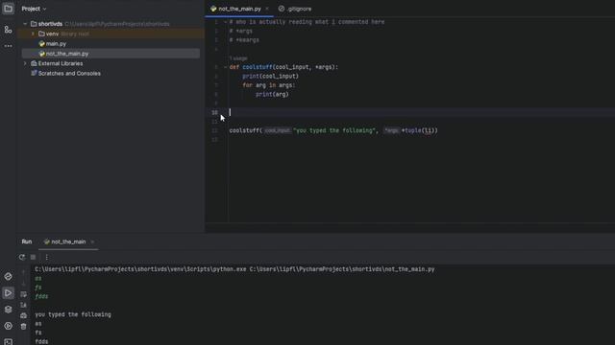Switch to the .gitignore tab
Viewport: 615px width, 345px height.
295,9
